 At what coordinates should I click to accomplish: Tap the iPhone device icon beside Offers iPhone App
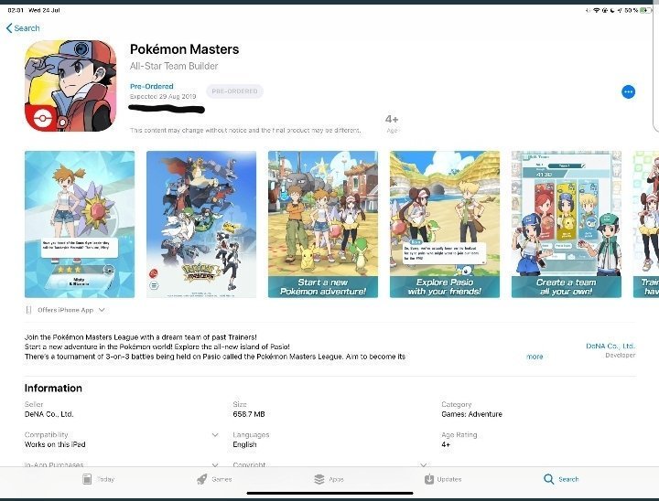click(28, 310)
